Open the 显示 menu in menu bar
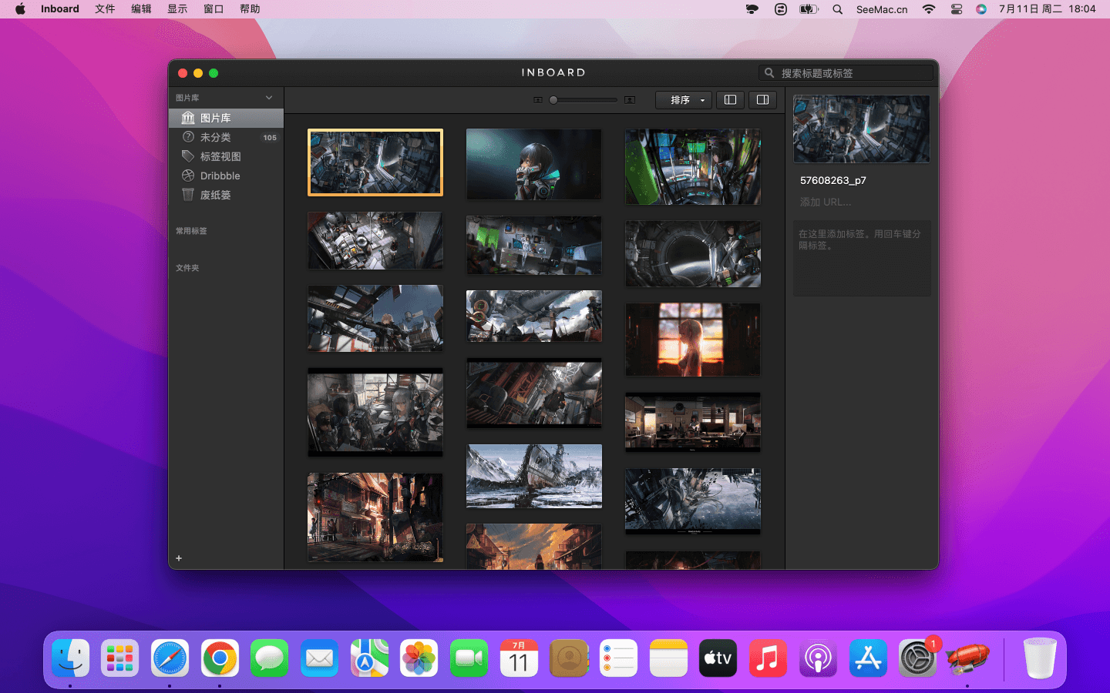The height and width of the screenshot is (693, 1110). [177, 9]
